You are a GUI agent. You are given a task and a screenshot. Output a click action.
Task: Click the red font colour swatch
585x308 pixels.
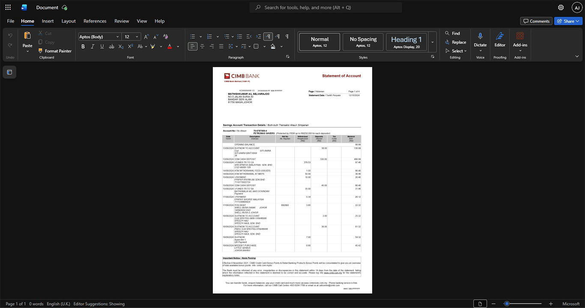pyautogui.click(x=170, y=46)
